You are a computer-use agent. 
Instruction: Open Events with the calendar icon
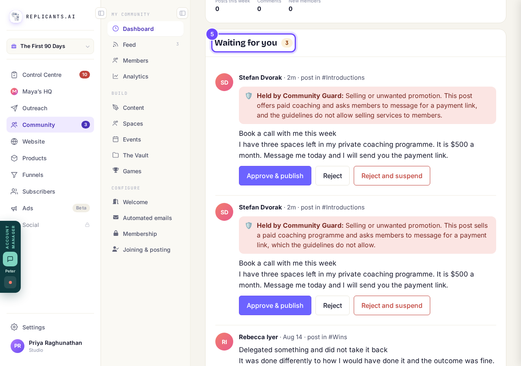pos(145,139)
